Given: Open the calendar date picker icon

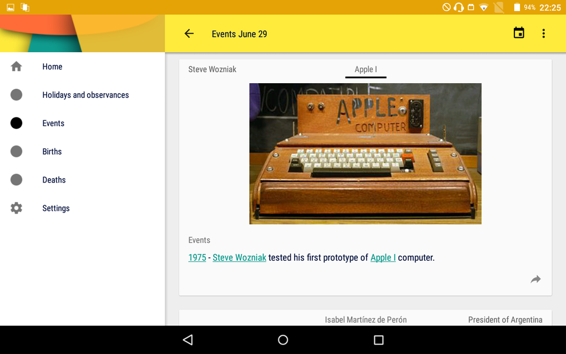Looking at the screenshot, I should click(519, 33).
